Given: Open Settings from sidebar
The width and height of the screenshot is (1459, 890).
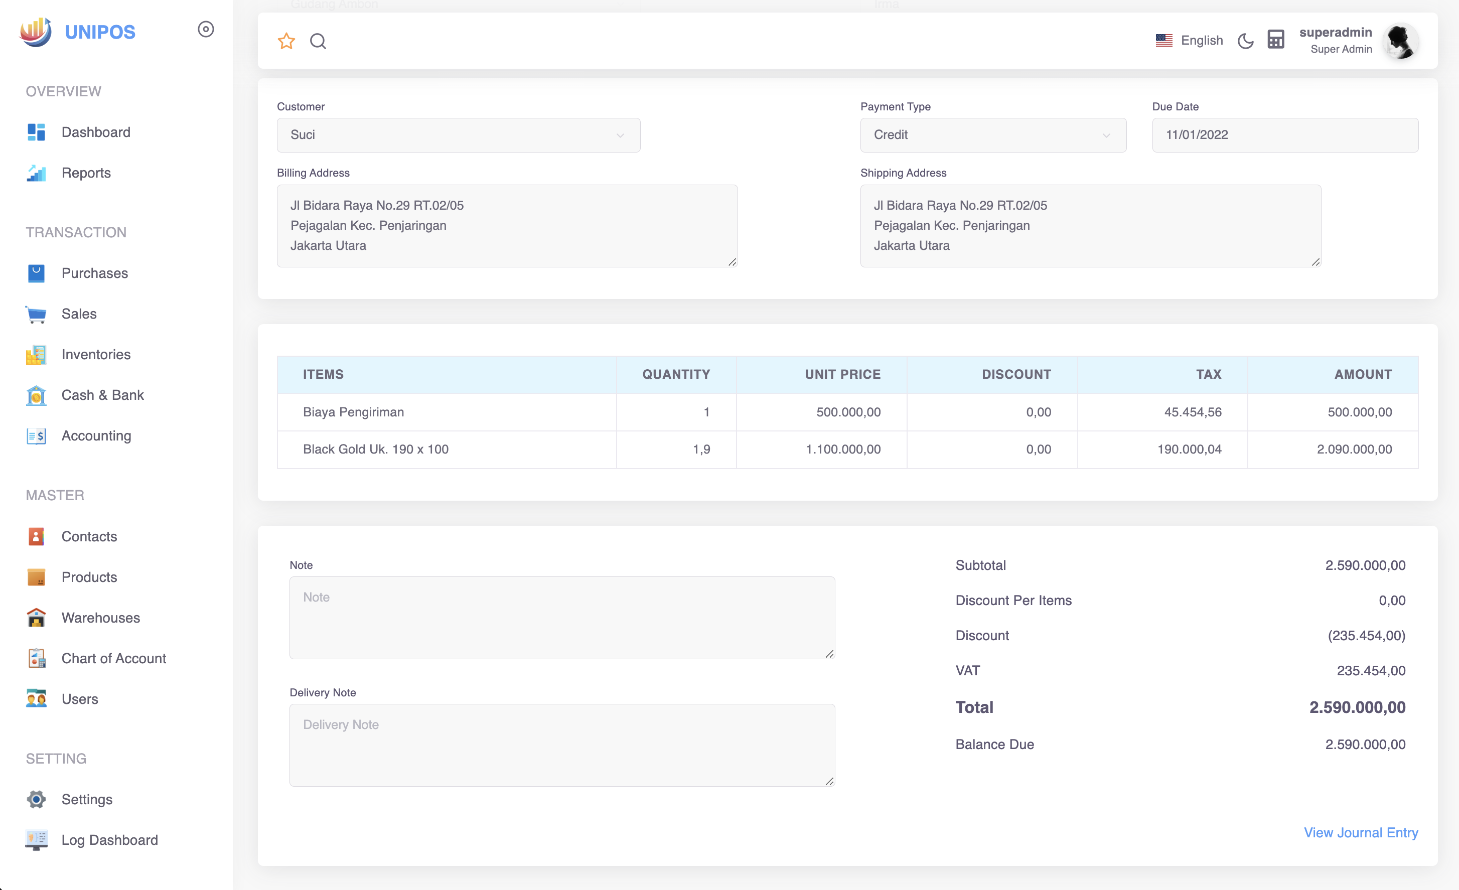Looking at the screenshot, I should point(87,799).
